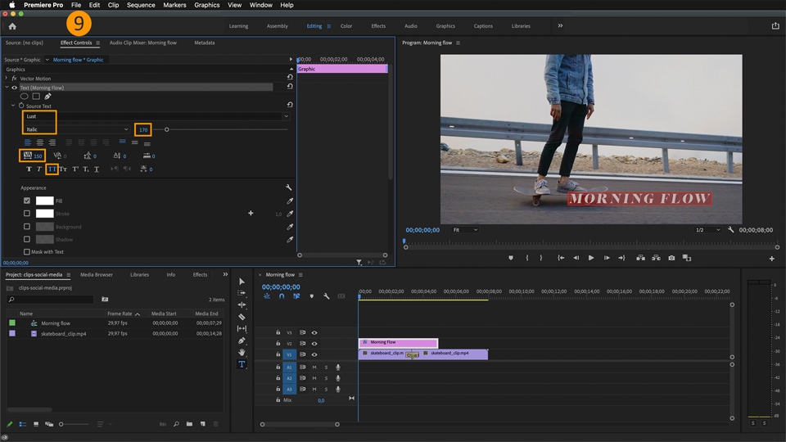Enable the Shadow checkbox

[27, 240]
